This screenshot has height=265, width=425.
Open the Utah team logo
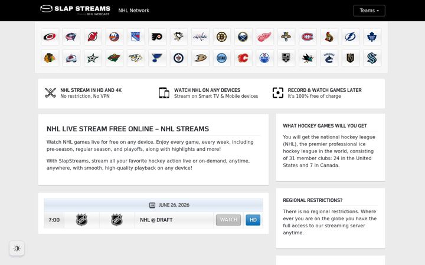point(222,58)
